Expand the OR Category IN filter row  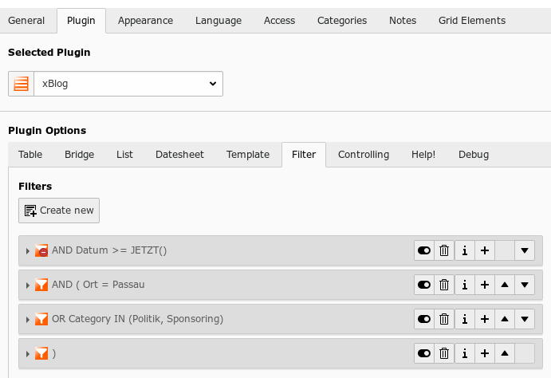click(x=28, y=320)
